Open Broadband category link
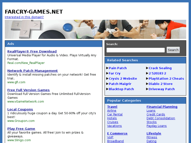This screenshot has height=143, width=191. click(x=116, y=141)
